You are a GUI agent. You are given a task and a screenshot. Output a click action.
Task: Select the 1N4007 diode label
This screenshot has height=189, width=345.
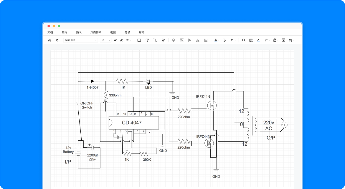click(x=93, y=88)
